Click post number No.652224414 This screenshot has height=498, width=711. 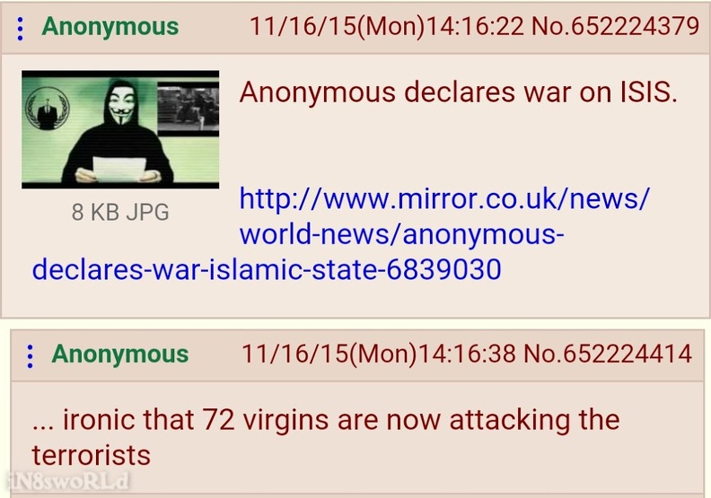pyautogui.click(x=608, y=354)
